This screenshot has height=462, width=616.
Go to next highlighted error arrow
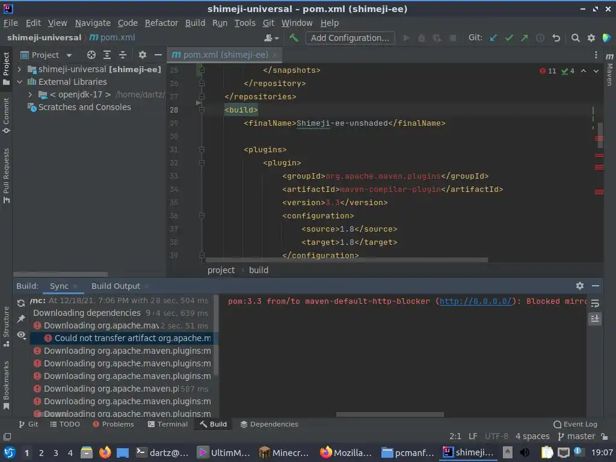(x=596, y=71)
